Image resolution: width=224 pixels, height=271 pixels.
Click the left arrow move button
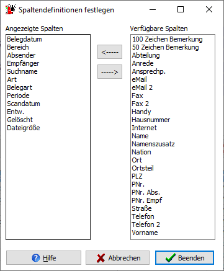point(110,52)
